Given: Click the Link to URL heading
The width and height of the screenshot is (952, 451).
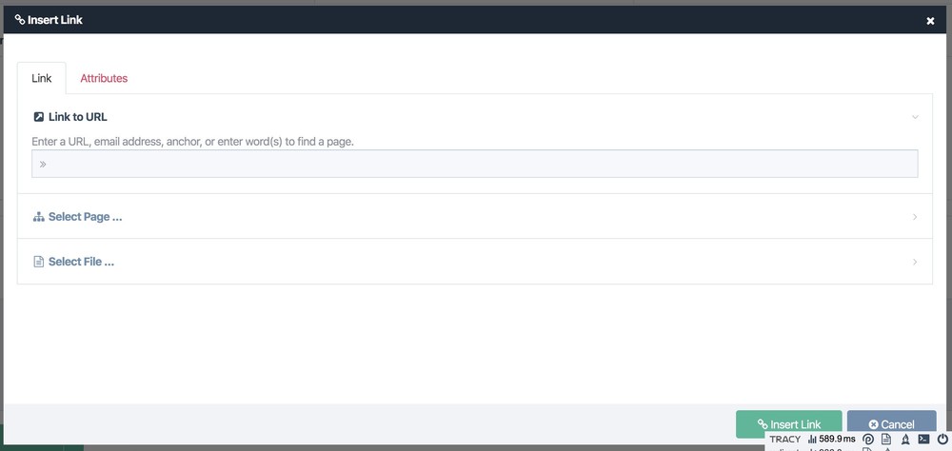Looking at the screenshot, I should [x=78, y=116].
